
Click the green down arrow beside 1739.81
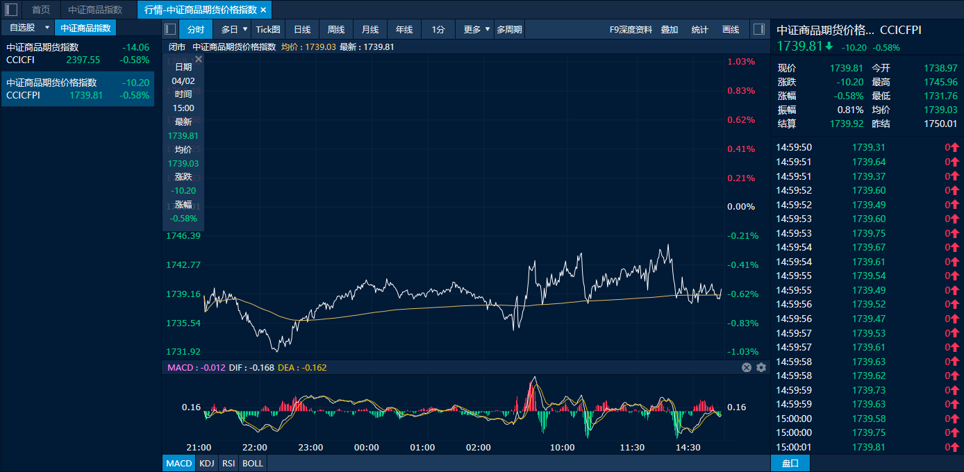coord(829,47)
